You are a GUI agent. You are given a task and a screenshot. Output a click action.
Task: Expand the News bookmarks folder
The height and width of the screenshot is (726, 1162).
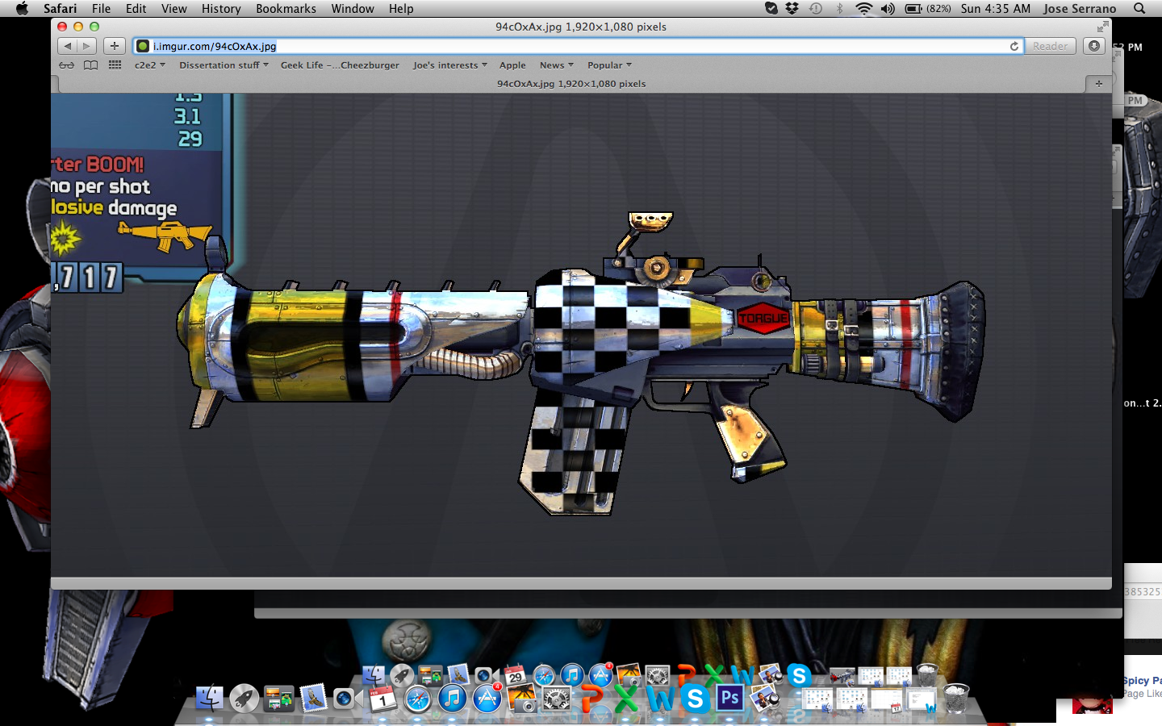556,65
